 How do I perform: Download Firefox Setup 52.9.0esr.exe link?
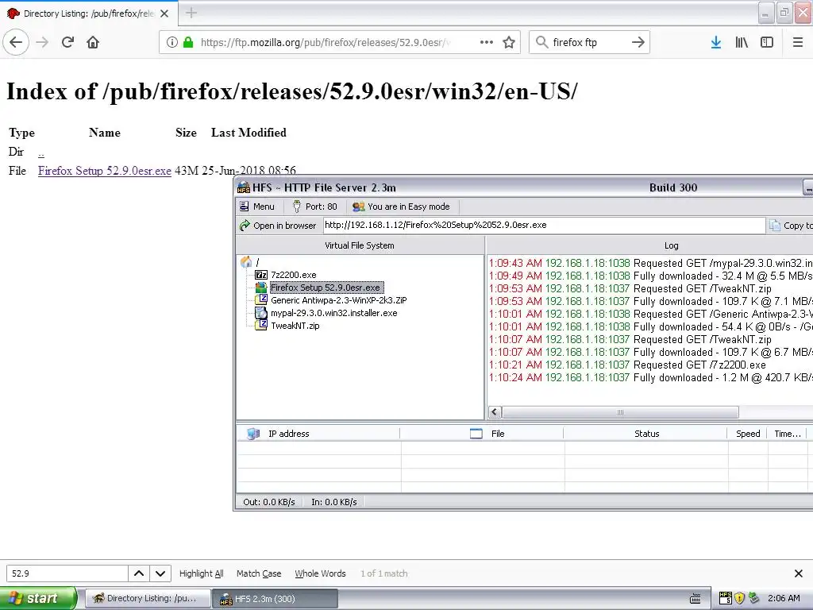(104, 171)
